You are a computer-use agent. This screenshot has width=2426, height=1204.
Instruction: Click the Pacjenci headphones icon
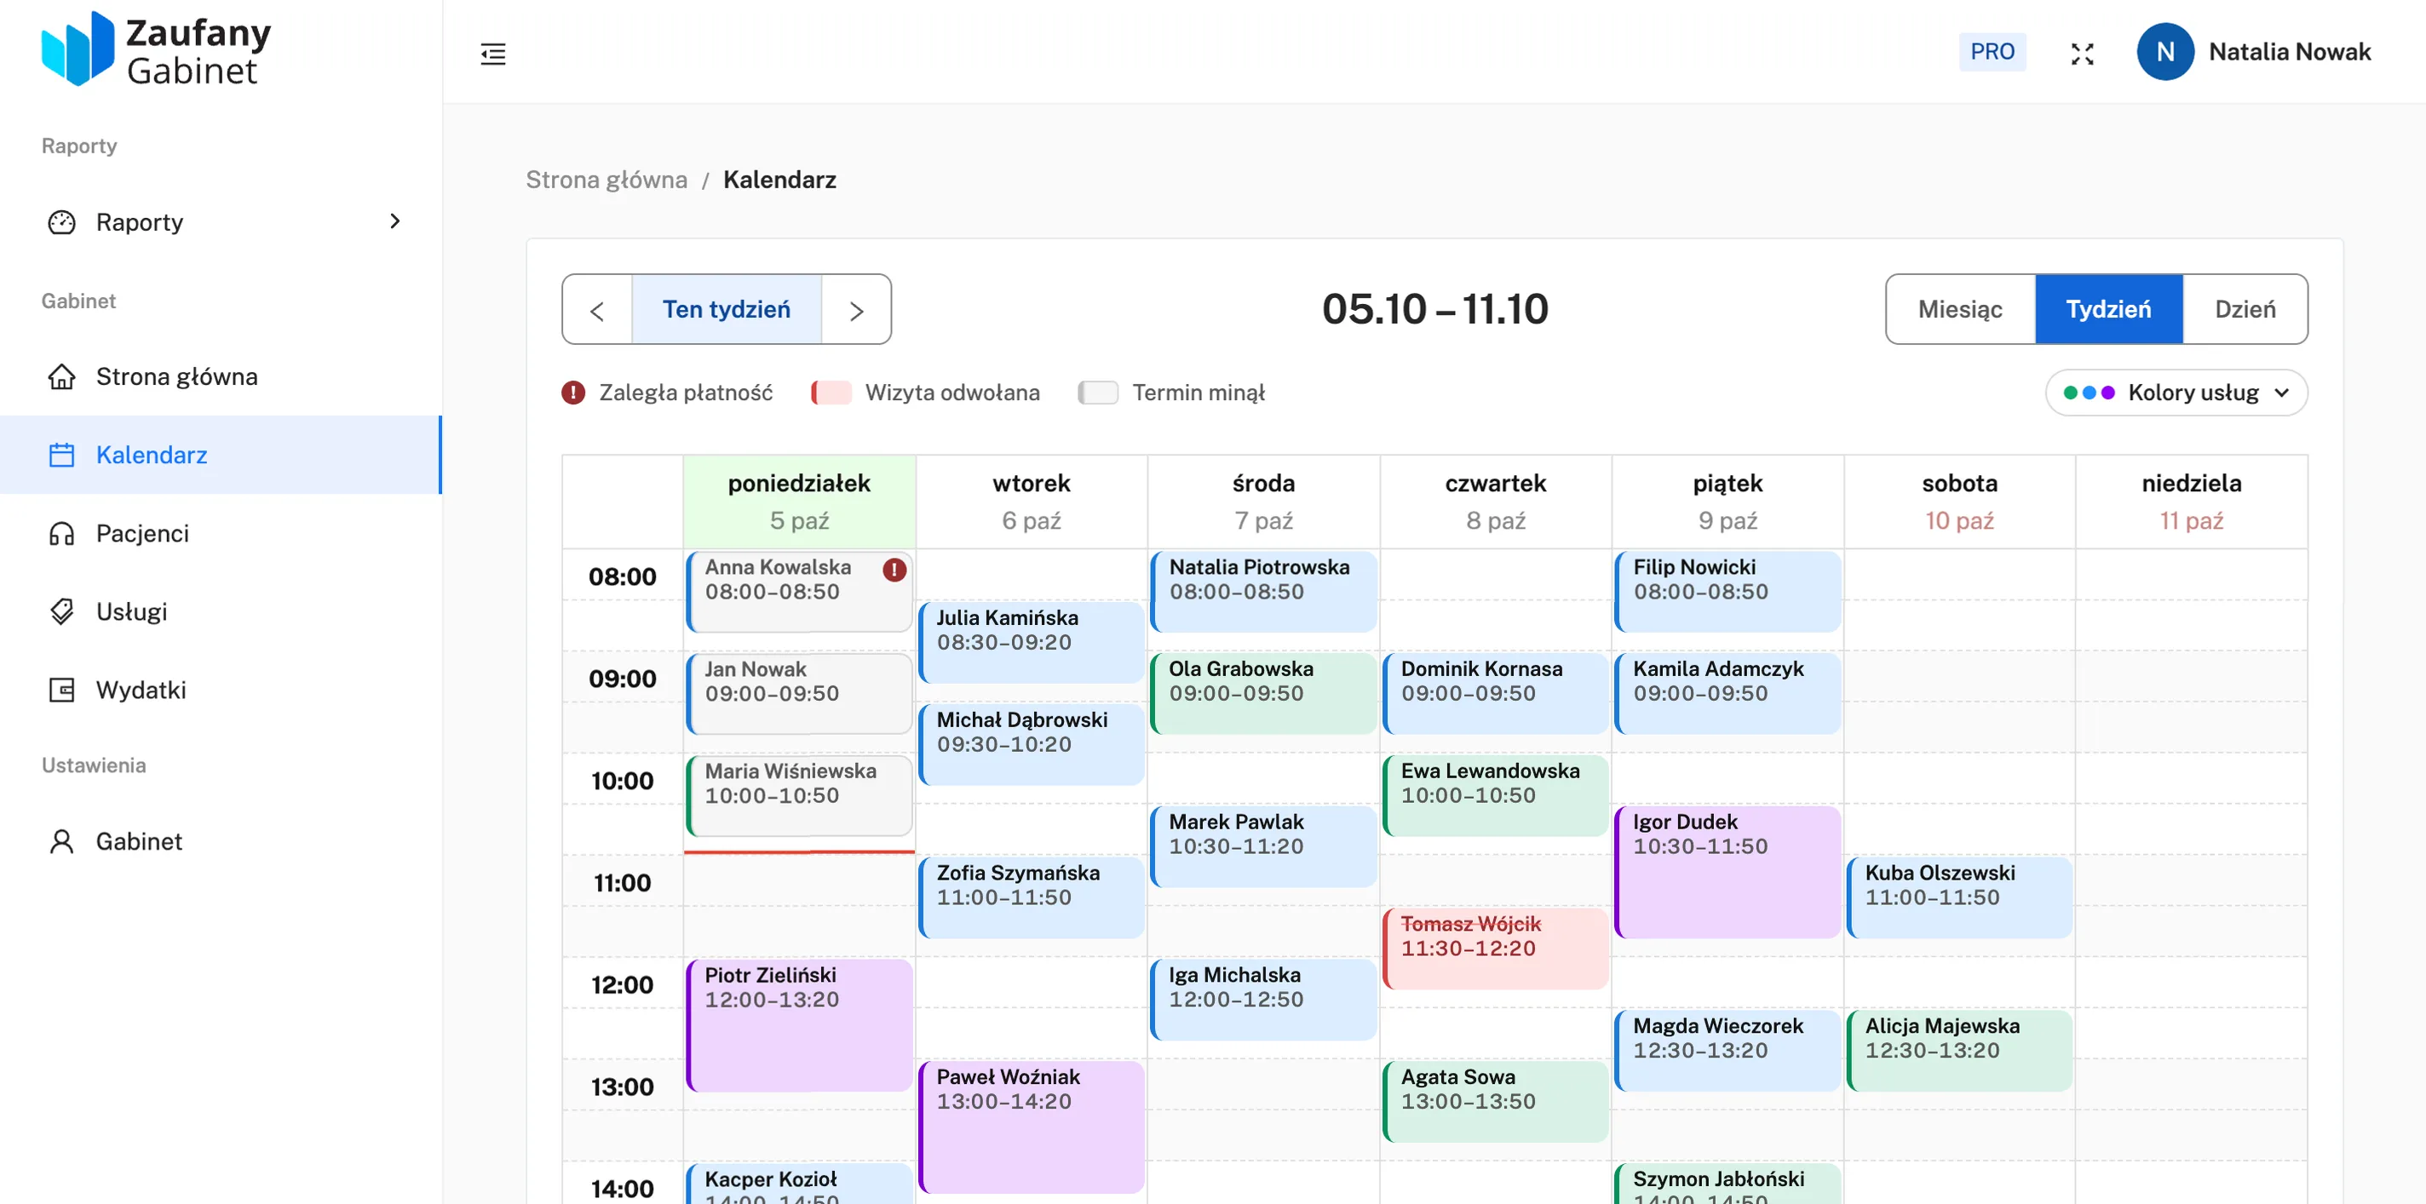point(62,534)
